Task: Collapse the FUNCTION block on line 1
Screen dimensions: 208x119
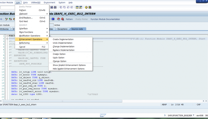Action: point(7,36)
